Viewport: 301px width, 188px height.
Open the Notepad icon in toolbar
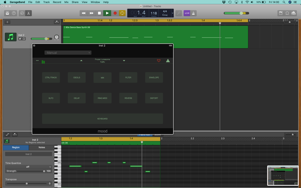coord(281,13)
